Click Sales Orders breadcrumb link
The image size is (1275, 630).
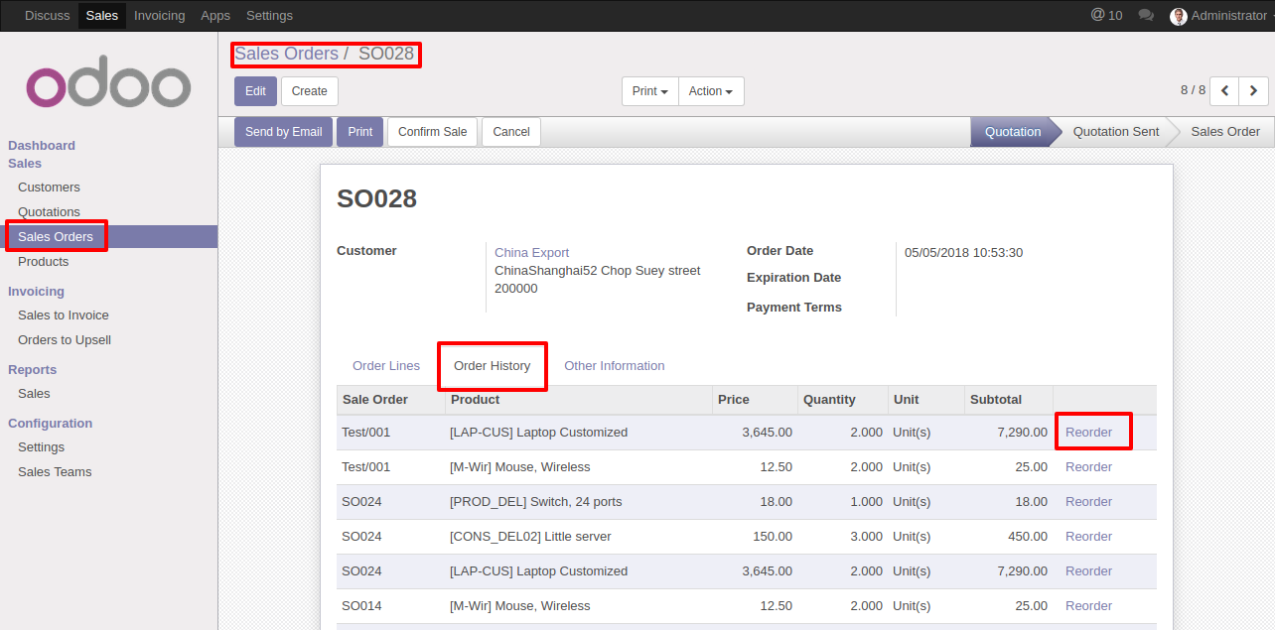[286, 54]
